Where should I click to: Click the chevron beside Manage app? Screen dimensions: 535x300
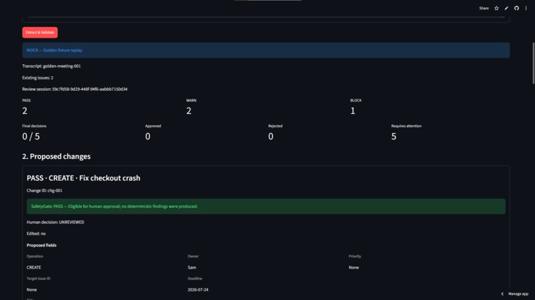click(502, 293)
